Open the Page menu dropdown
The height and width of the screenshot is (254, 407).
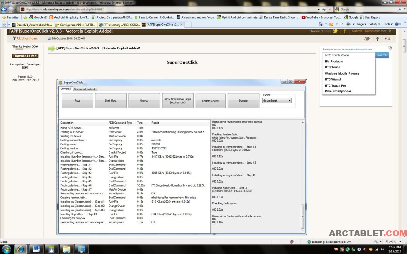tap(362, 24)
